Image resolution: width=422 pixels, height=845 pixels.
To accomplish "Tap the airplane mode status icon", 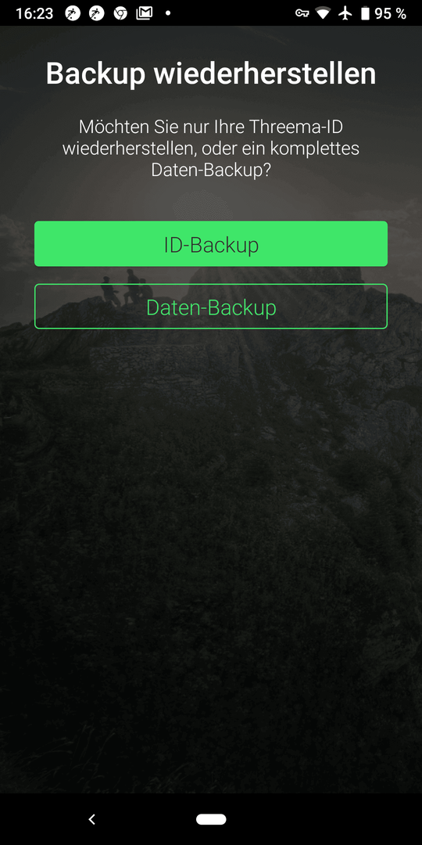I will [x=345, y=13].
